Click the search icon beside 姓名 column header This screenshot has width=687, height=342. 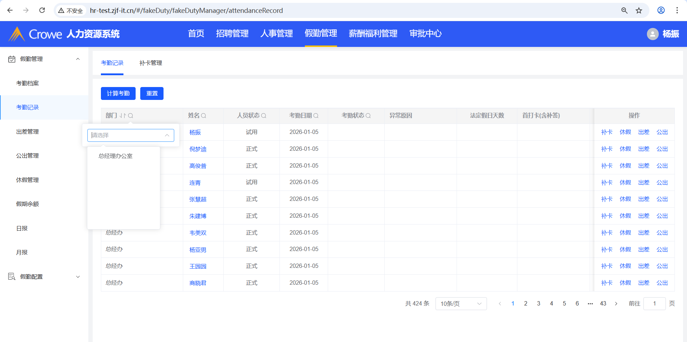click(204, 116)
